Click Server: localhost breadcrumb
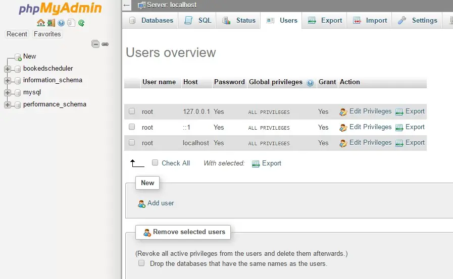 tap(172, 5)
